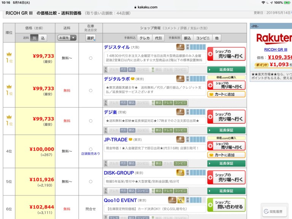
Task: Switch shipping price toggle to 込
Action: (x=43, y=38)
